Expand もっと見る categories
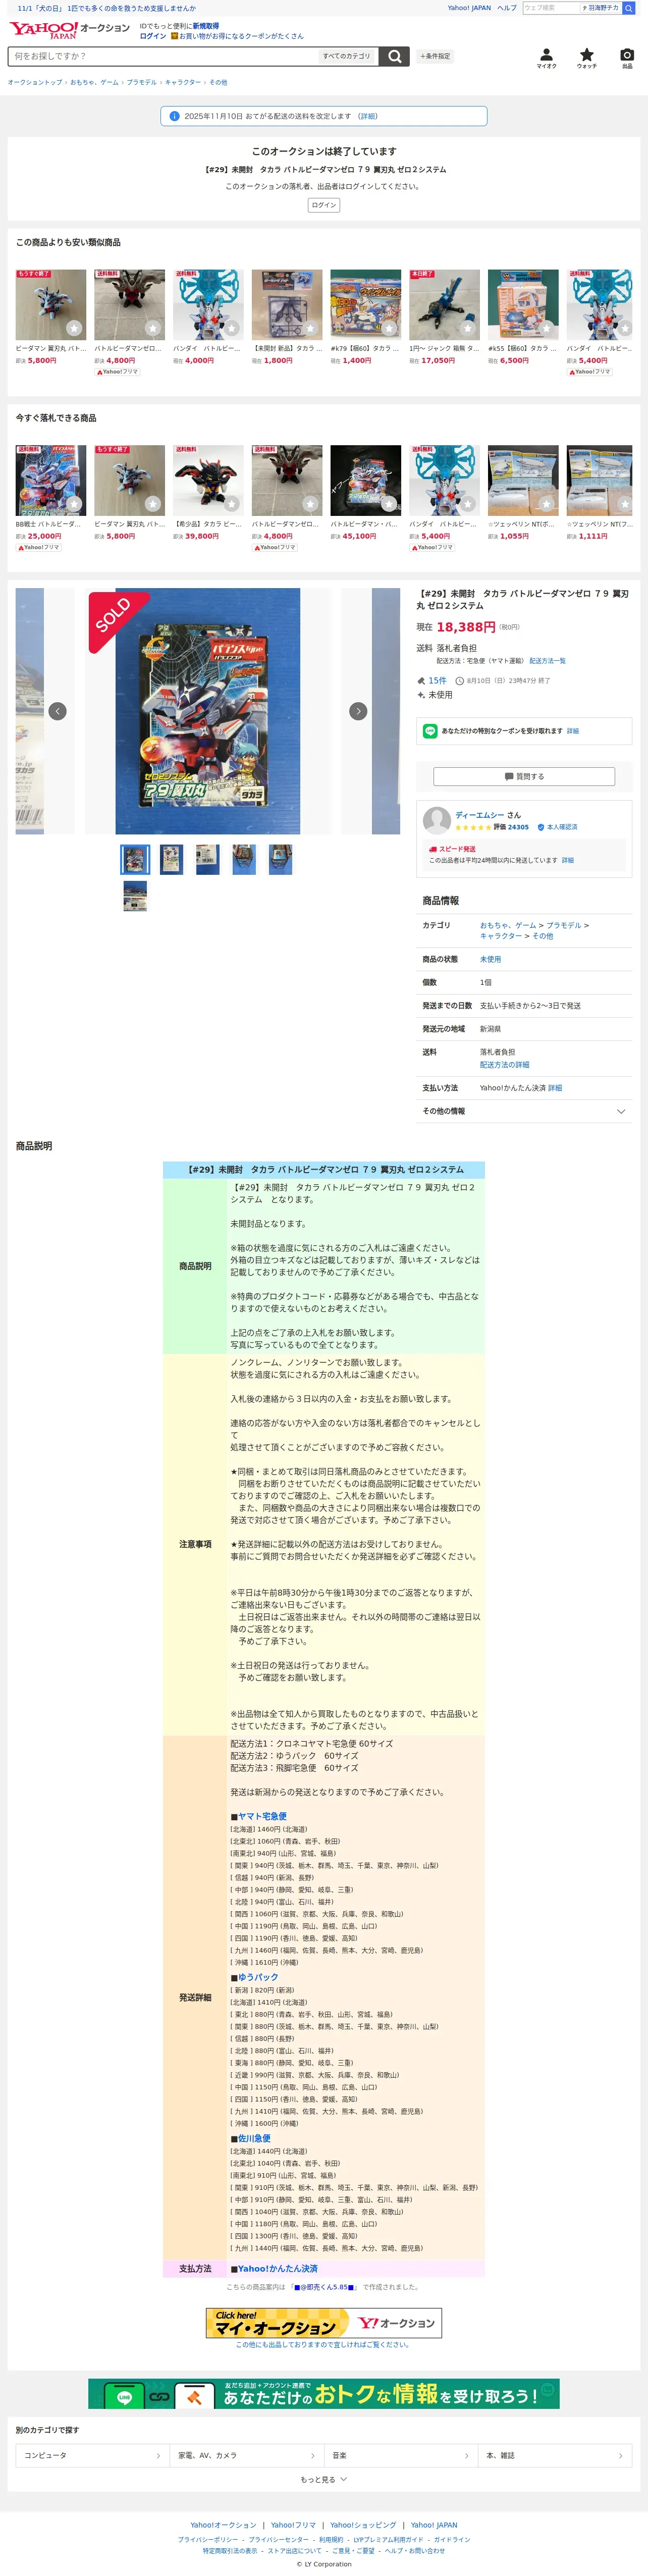This screenshot has height=2576, width=648. click(x=324, y=2479)
